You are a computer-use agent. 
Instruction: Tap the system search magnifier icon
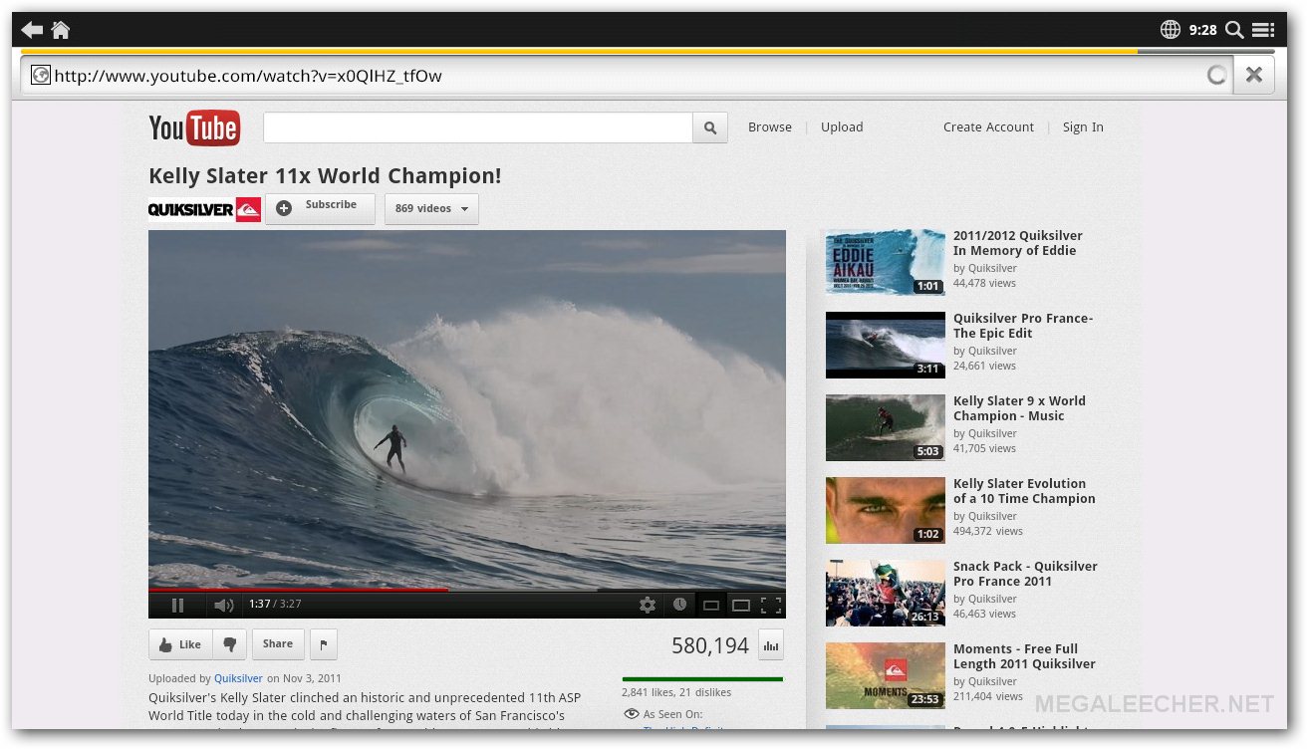pyautogui.click(x=1234, y=30)
